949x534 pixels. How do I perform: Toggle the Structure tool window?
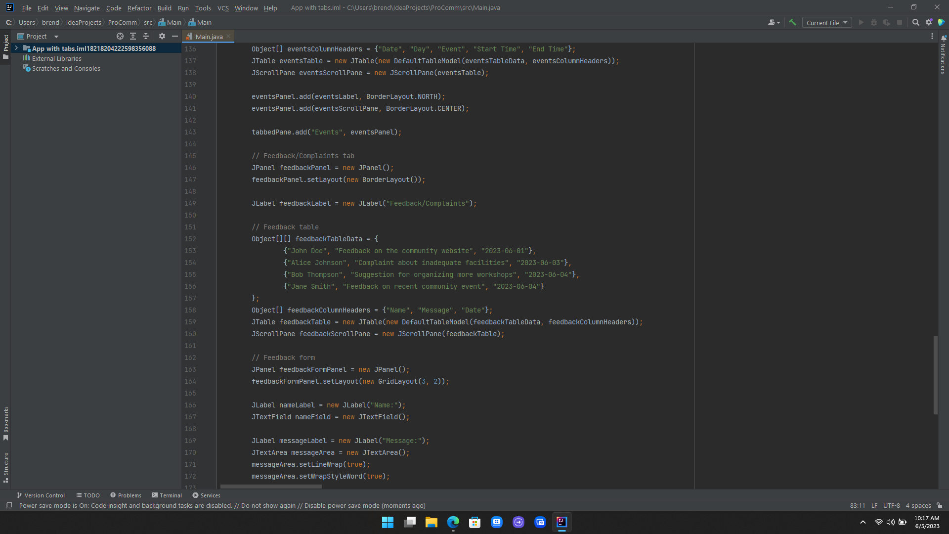6,467
